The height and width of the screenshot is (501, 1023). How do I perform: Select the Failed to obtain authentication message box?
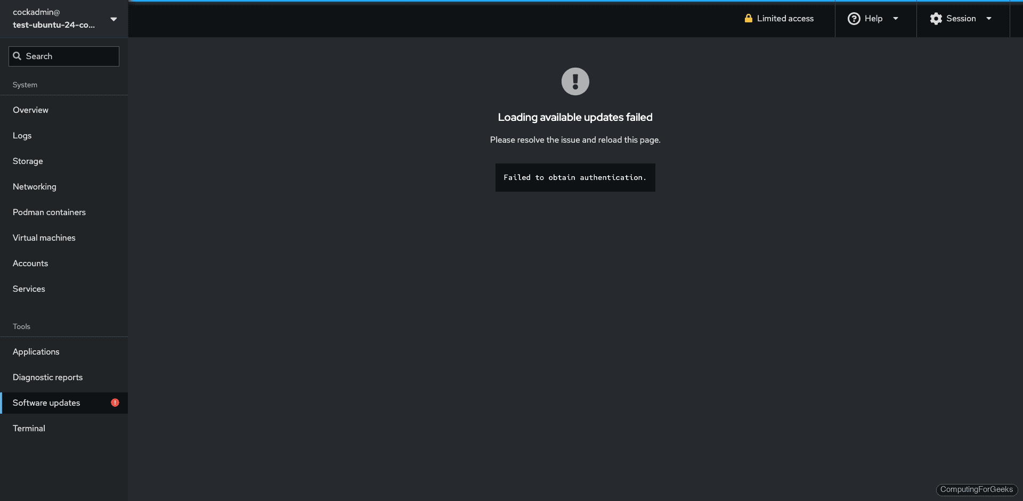[x=575, y=177]
